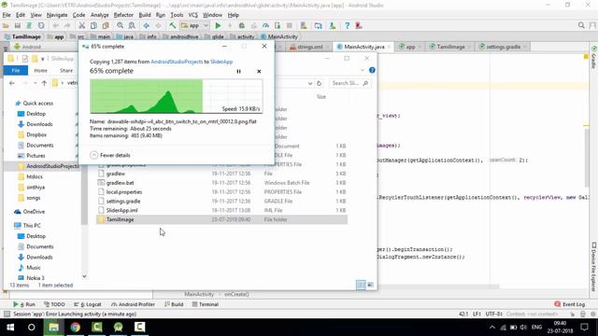The height and width of the screenshot is (336, 598).
Task: Click the Open folder toolbar icon
Action: pyautogui.click(x=6, y=25)
